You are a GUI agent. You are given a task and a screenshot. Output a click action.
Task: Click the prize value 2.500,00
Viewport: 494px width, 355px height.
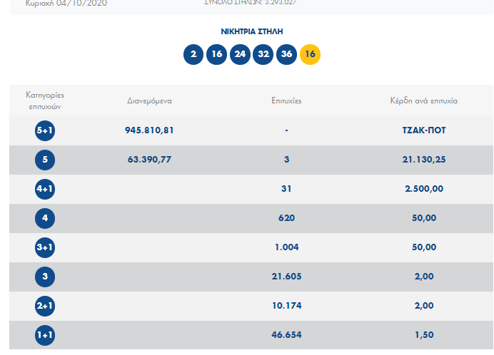tap(424, 189)
